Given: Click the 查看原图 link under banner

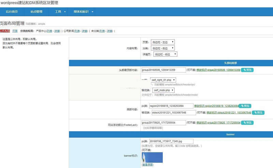Looking at the screenshot, I should tap(147, 165).
